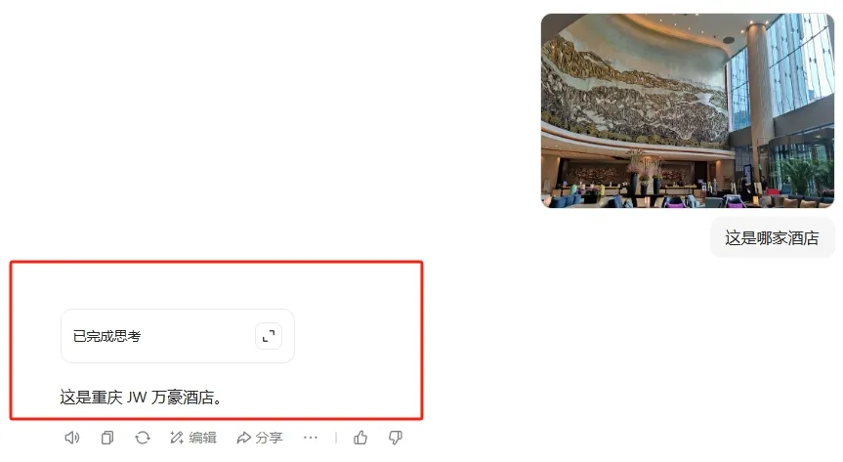Play the answer aloud with speaker icon

pos(72,438)
